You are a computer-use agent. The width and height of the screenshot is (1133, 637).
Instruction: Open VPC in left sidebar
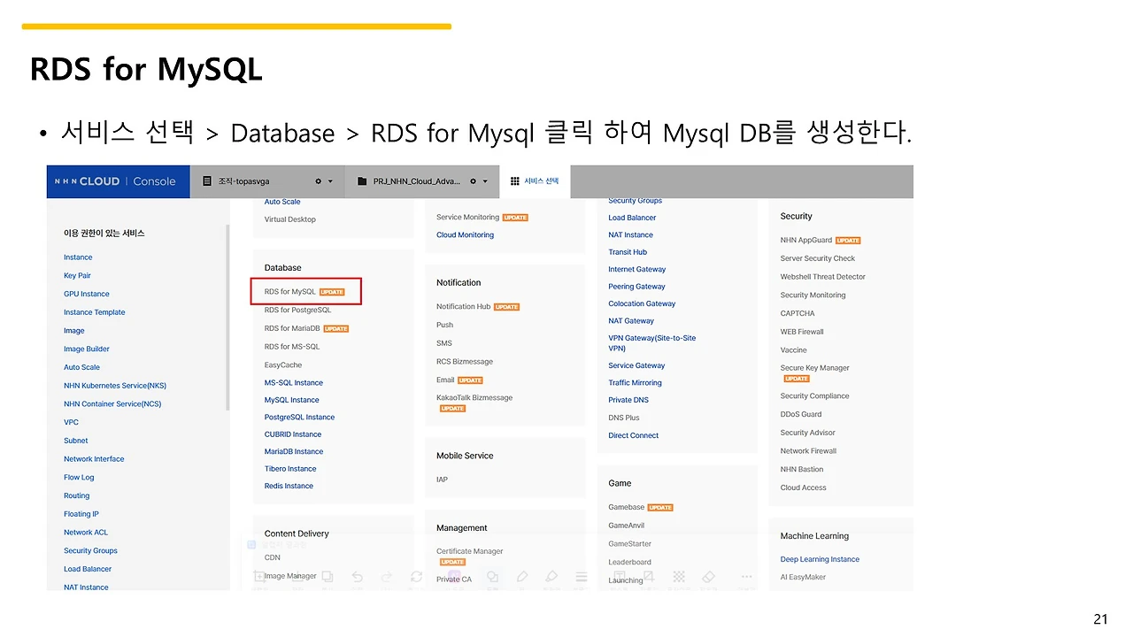[71, 423]
